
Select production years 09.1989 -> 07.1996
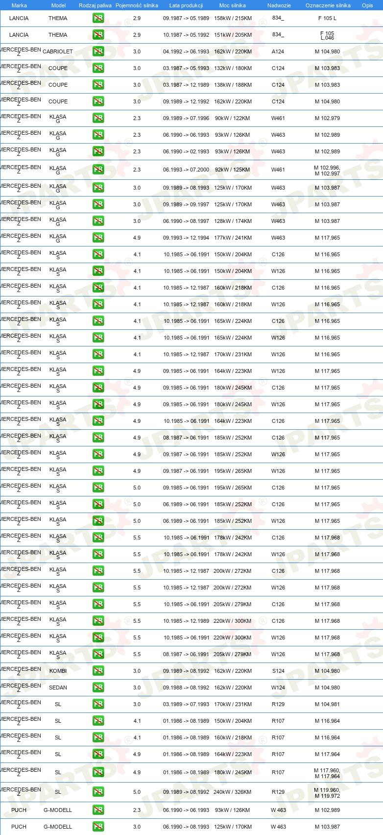(x=186, y=118)
